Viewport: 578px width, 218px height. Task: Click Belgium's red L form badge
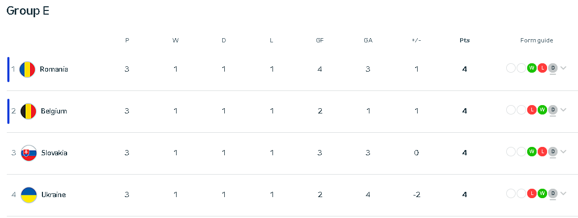(x=531, y=110)
